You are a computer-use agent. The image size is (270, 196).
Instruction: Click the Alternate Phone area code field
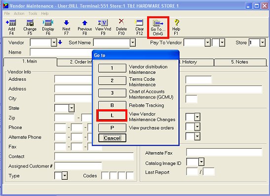(x=60, y=137)
